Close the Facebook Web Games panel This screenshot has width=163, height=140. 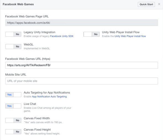[x=159, y=4]
